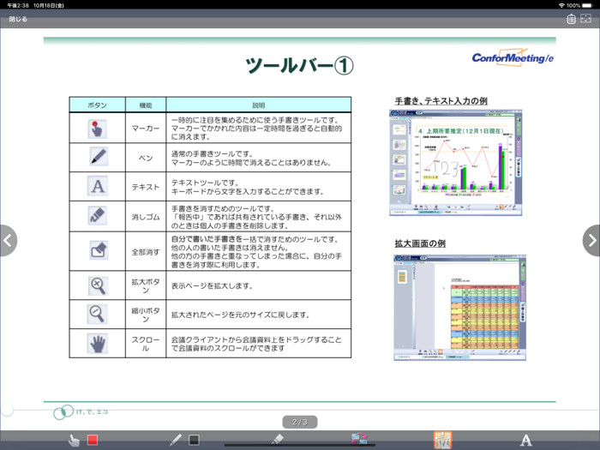Image resolution: width=600 pixels, height=450 pixels.
Task: Click the 拡大画面の例 heading
Action: tap(420, 243)
